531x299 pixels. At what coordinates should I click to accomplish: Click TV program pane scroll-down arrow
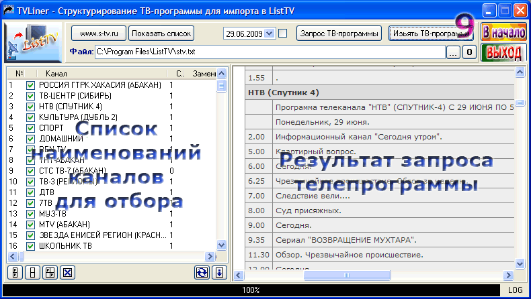(520, 264)
